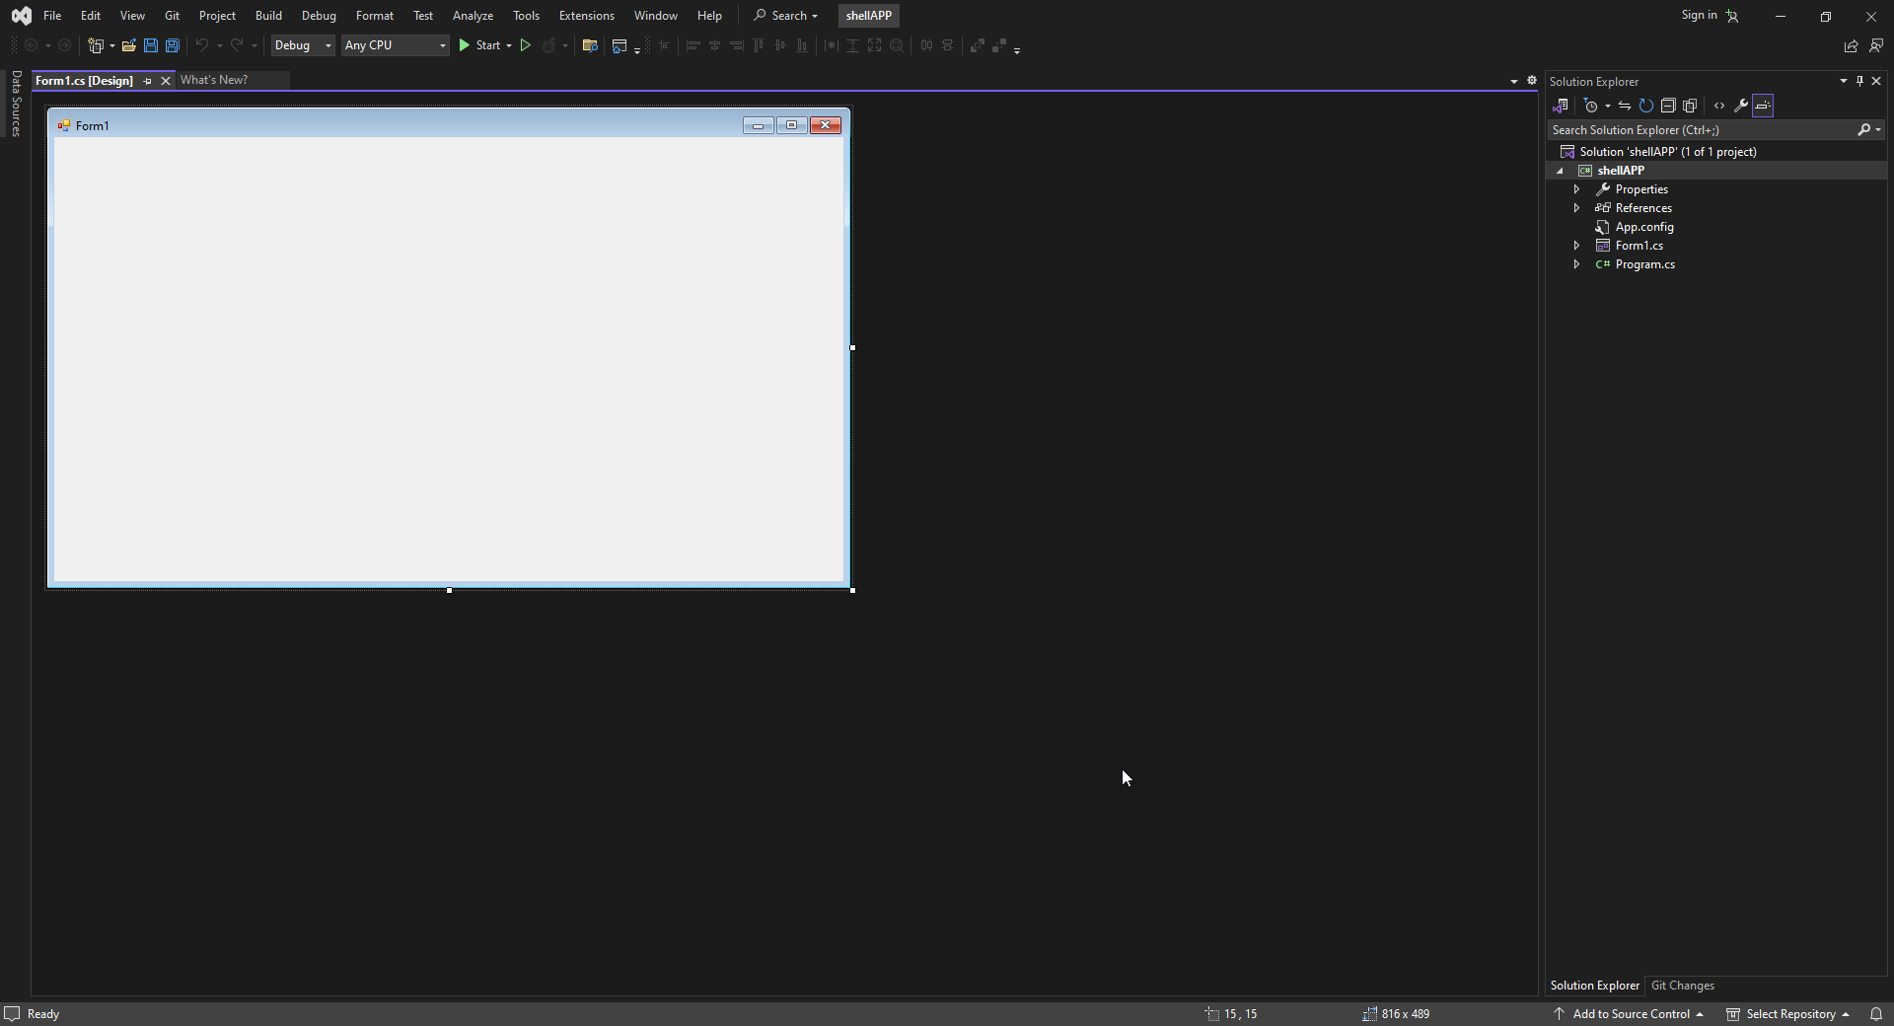Save the current file with the Save icon
1894x1026 pixels.
click(150, 45)
